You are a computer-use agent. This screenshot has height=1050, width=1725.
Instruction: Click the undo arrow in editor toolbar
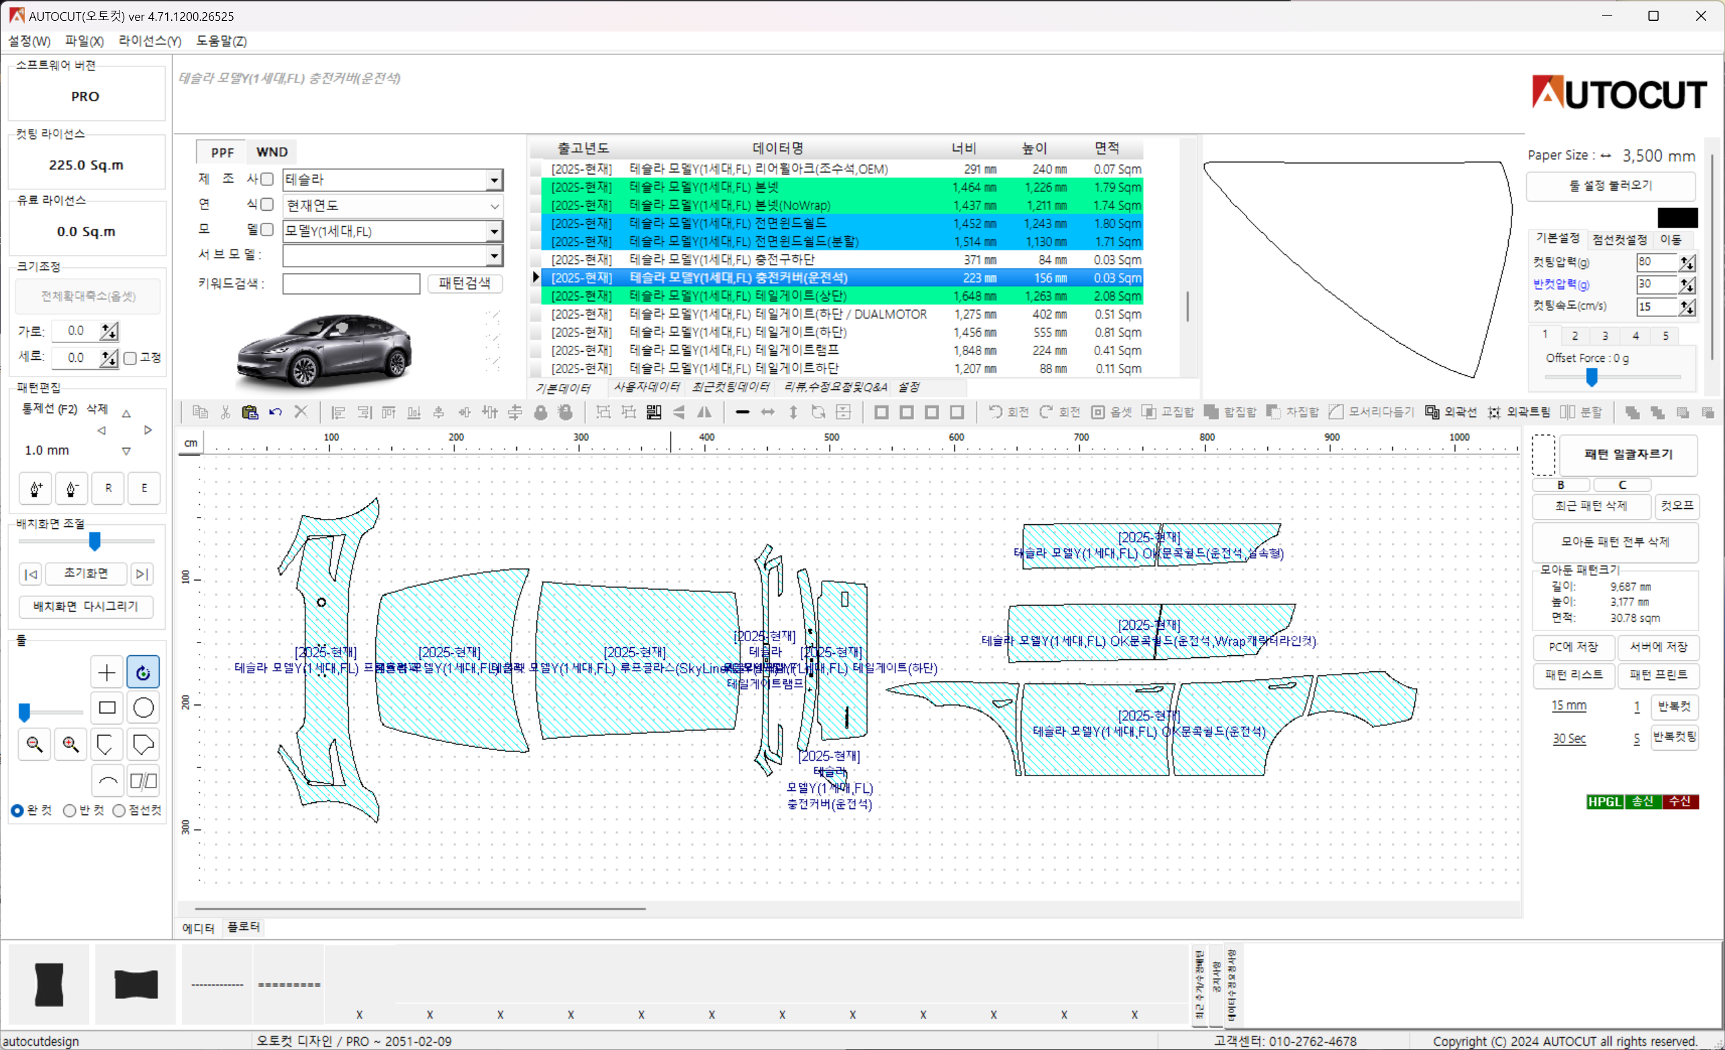click(275, 413)
